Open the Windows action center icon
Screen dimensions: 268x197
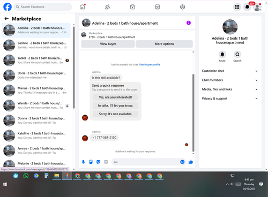pos(261,184)
